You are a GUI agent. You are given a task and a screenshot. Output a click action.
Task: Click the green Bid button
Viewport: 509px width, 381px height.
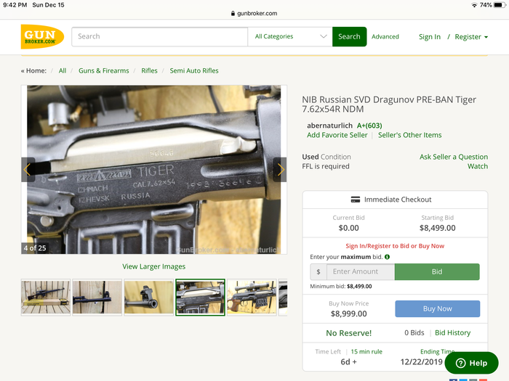click(x=437, y=271)
